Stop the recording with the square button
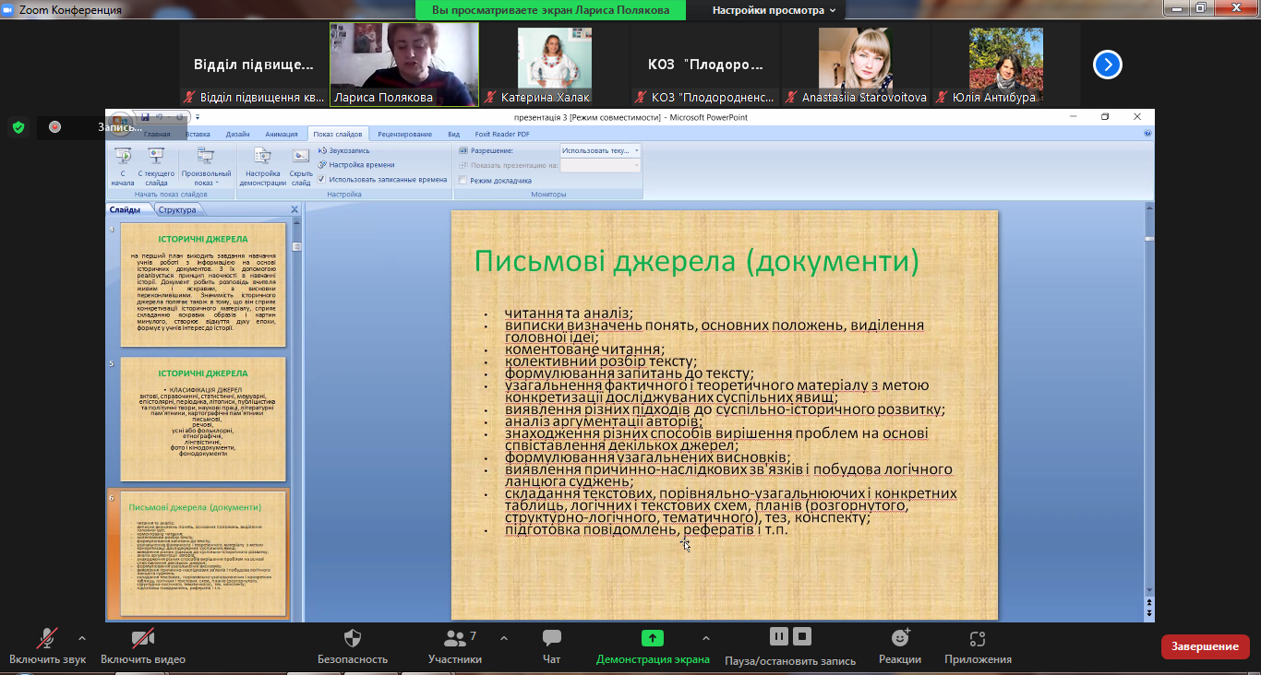The image size is (1261, 675). (x=802, y=636)
